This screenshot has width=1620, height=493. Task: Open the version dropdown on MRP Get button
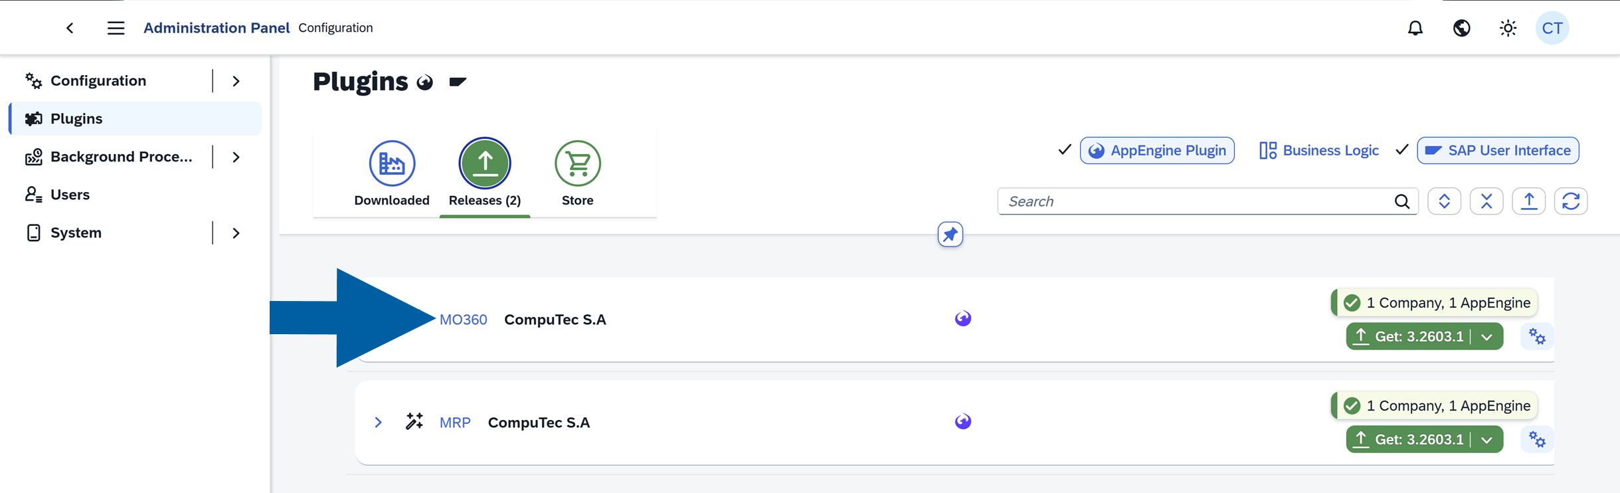tap(1488, 439)
